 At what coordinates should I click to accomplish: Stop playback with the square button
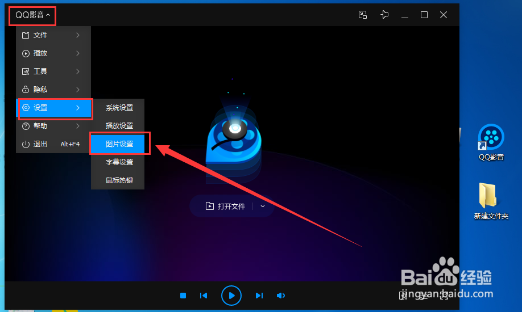tap(183, 296)
